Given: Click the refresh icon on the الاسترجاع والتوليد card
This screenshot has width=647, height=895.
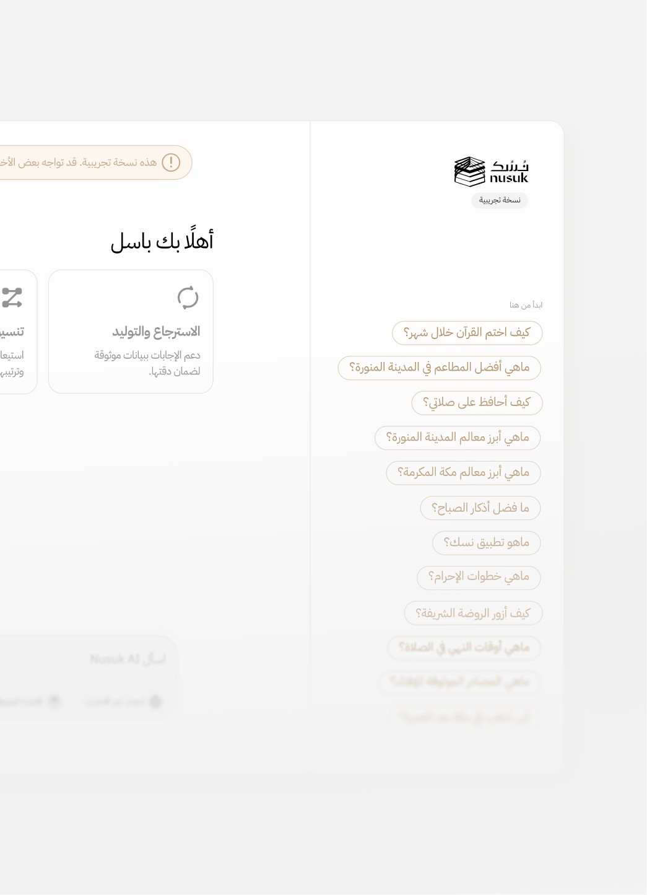Looking at the screenshot, I should [189, 298].
